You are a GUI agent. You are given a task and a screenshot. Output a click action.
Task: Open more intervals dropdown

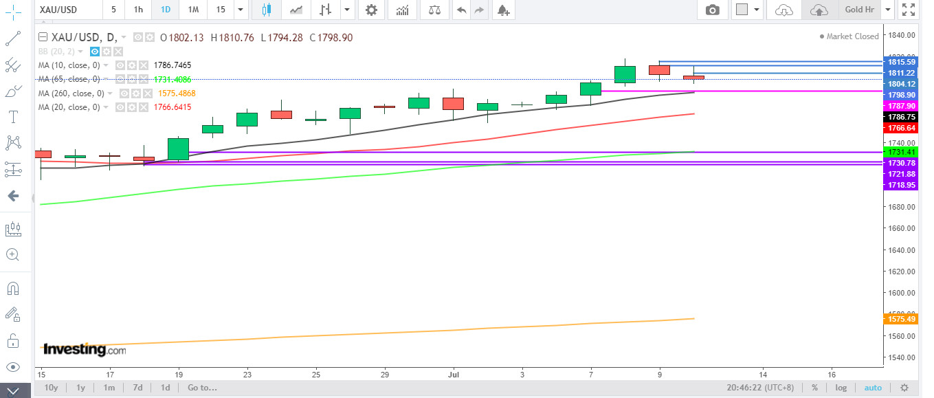tap(240, 10)
